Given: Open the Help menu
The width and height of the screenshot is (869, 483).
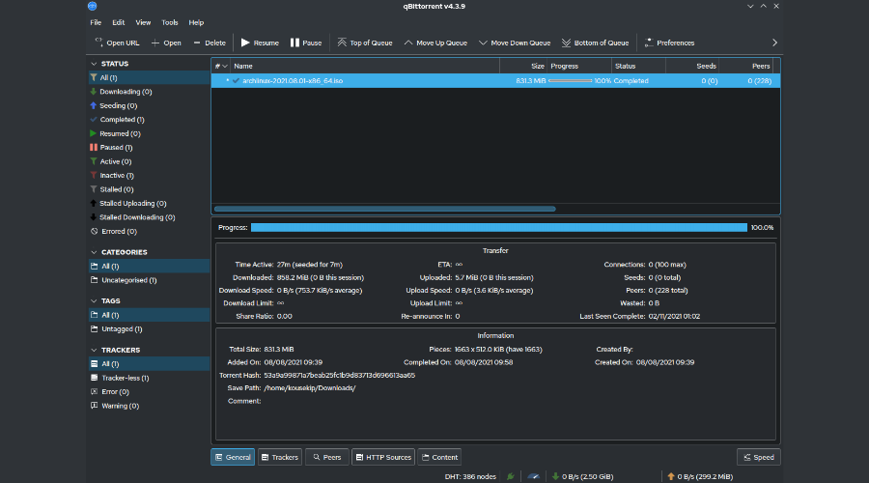Looking at the screenshot, I should [196, 23].
